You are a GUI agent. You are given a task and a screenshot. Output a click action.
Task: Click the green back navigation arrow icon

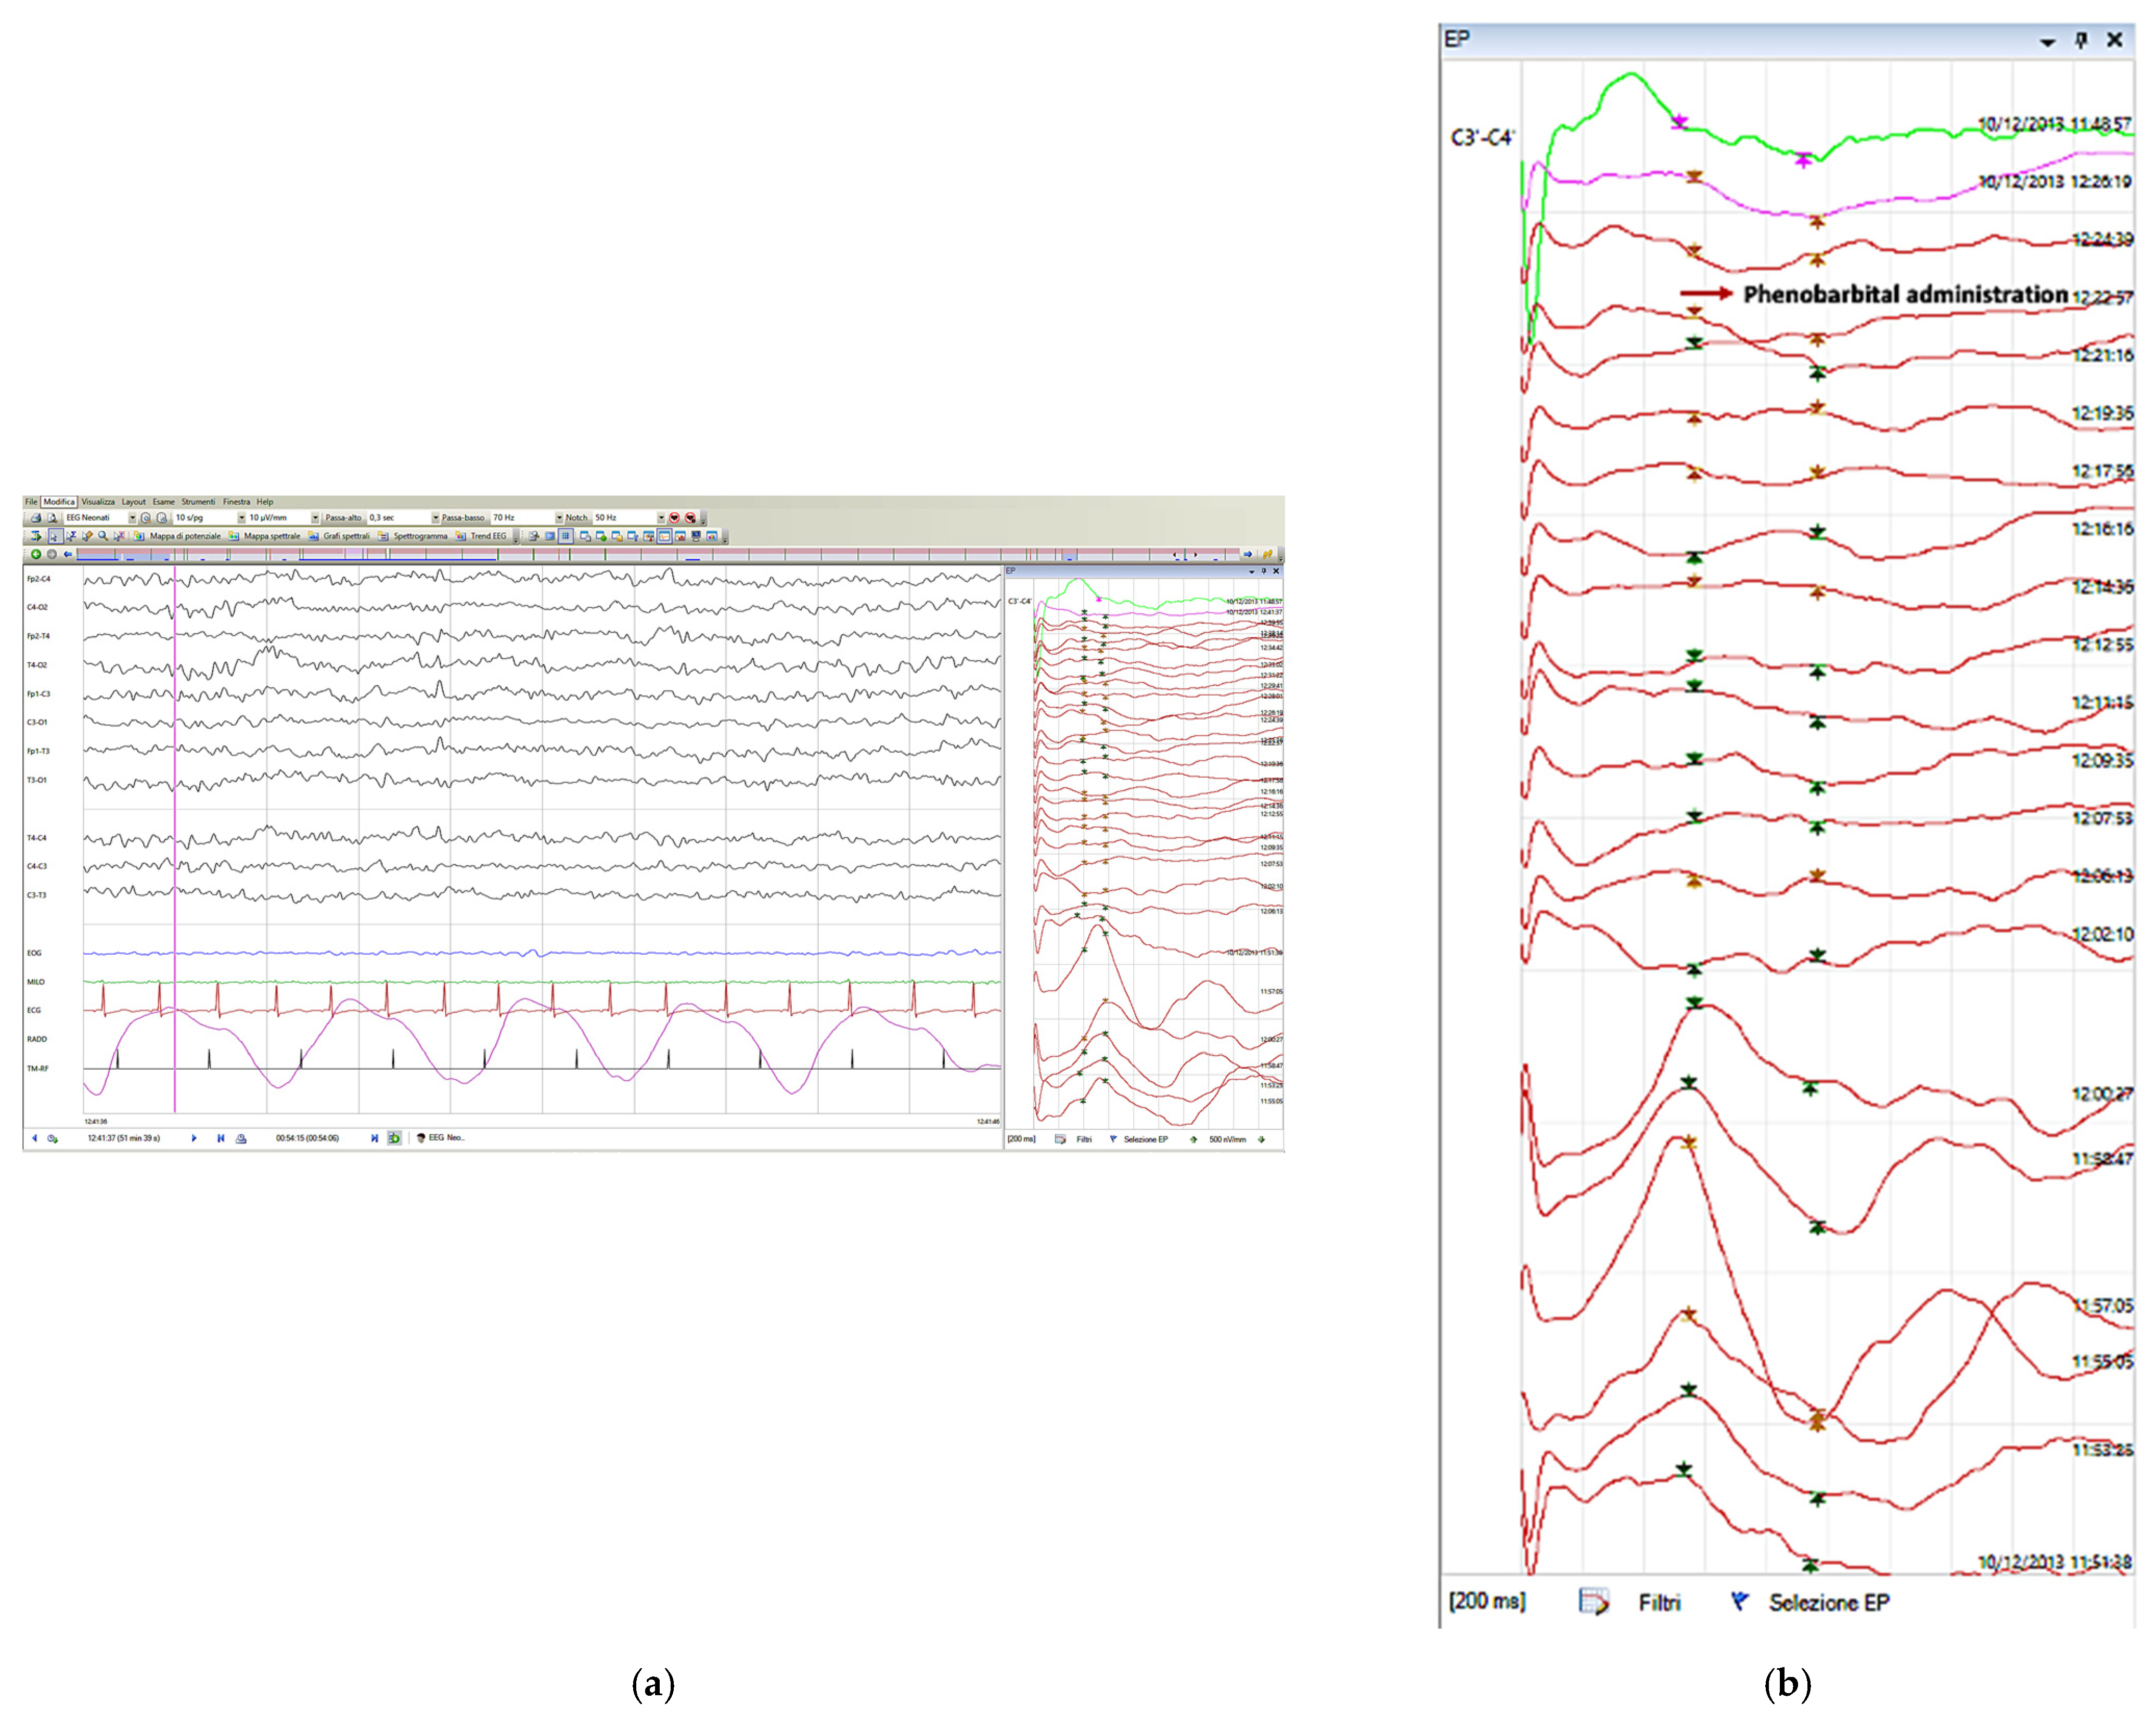pyautogui.click(x=36, y=554)
